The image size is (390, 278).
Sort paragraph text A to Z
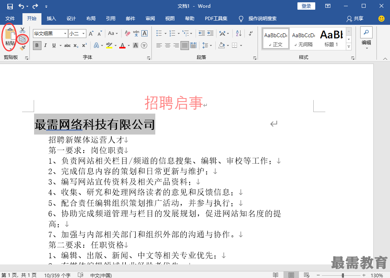[x=239, y=33]
